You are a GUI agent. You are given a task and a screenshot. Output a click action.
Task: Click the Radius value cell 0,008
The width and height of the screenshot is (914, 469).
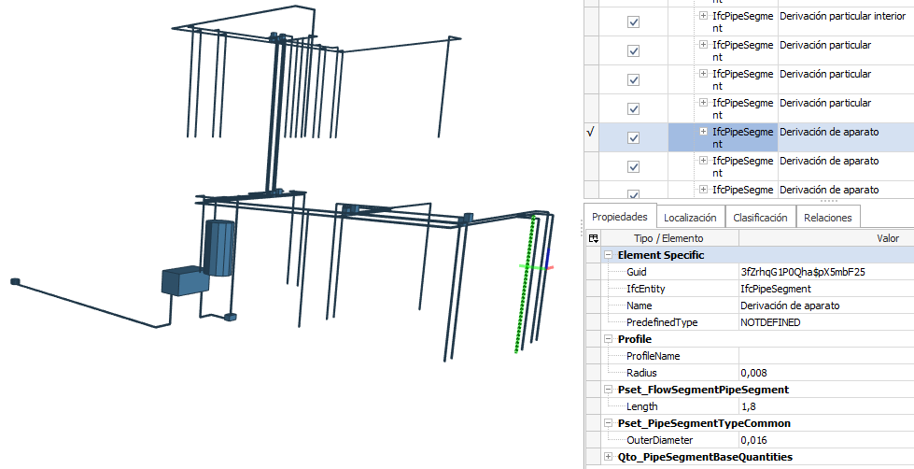coord(826,373)
